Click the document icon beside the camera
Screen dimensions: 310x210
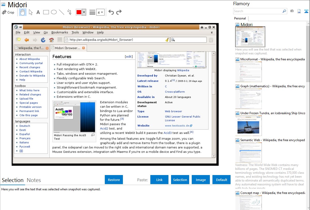point(299,11)
